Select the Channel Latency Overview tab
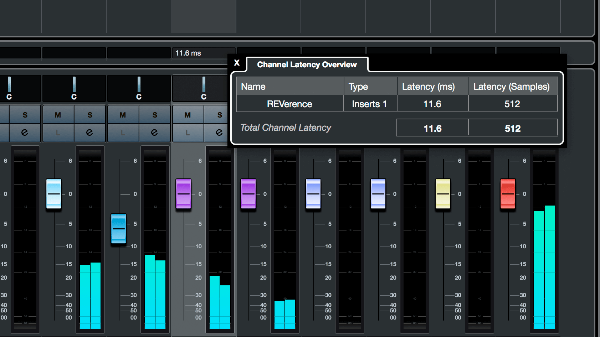This screenshot has height=337, width=600. 307,64
